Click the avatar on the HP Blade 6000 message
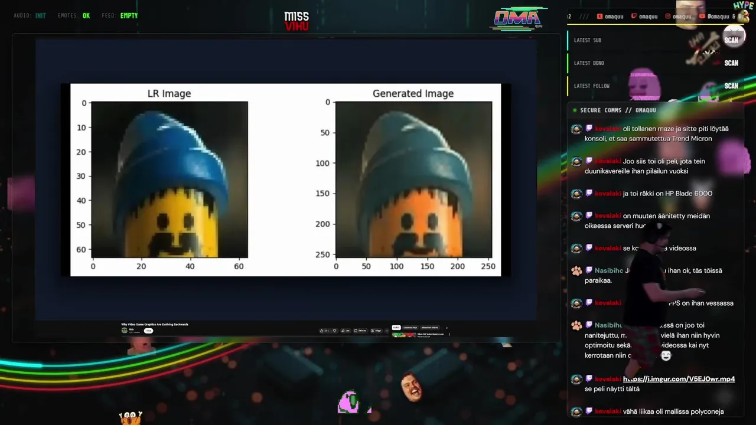This screenshot has width=756, height=425. 576,194
